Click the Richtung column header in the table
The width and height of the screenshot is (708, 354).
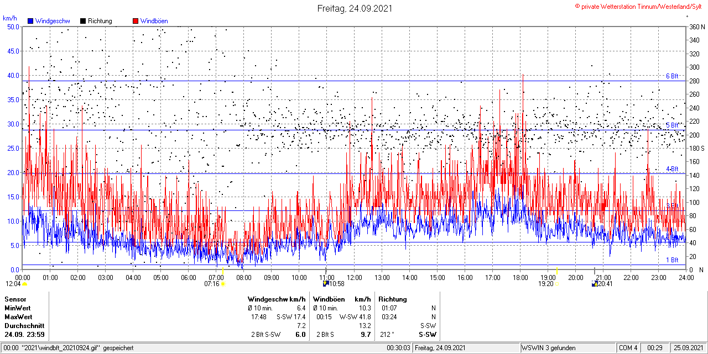point(393,299)
